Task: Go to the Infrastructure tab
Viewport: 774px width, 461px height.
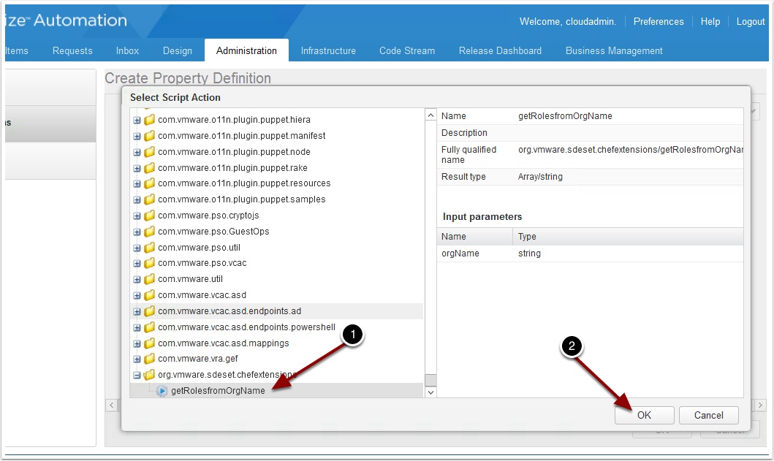Action: (x=328, y=51)
